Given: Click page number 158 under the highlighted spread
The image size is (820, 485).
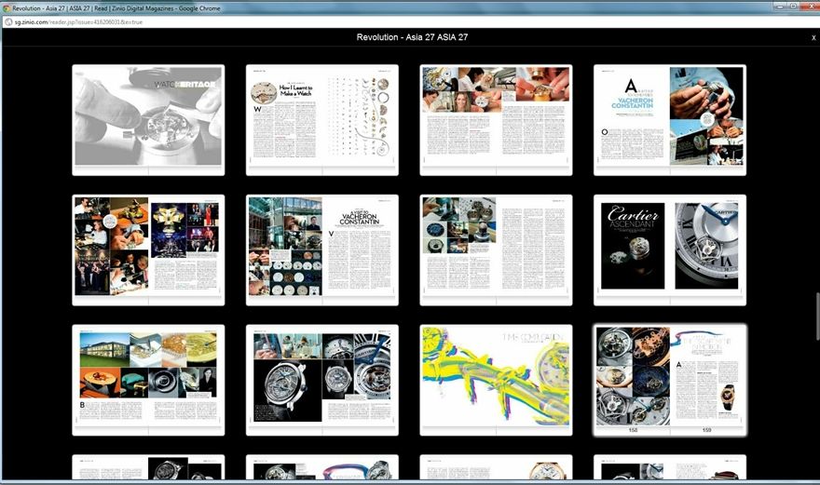Looking at the screenshot, I should tap(633, 430).
